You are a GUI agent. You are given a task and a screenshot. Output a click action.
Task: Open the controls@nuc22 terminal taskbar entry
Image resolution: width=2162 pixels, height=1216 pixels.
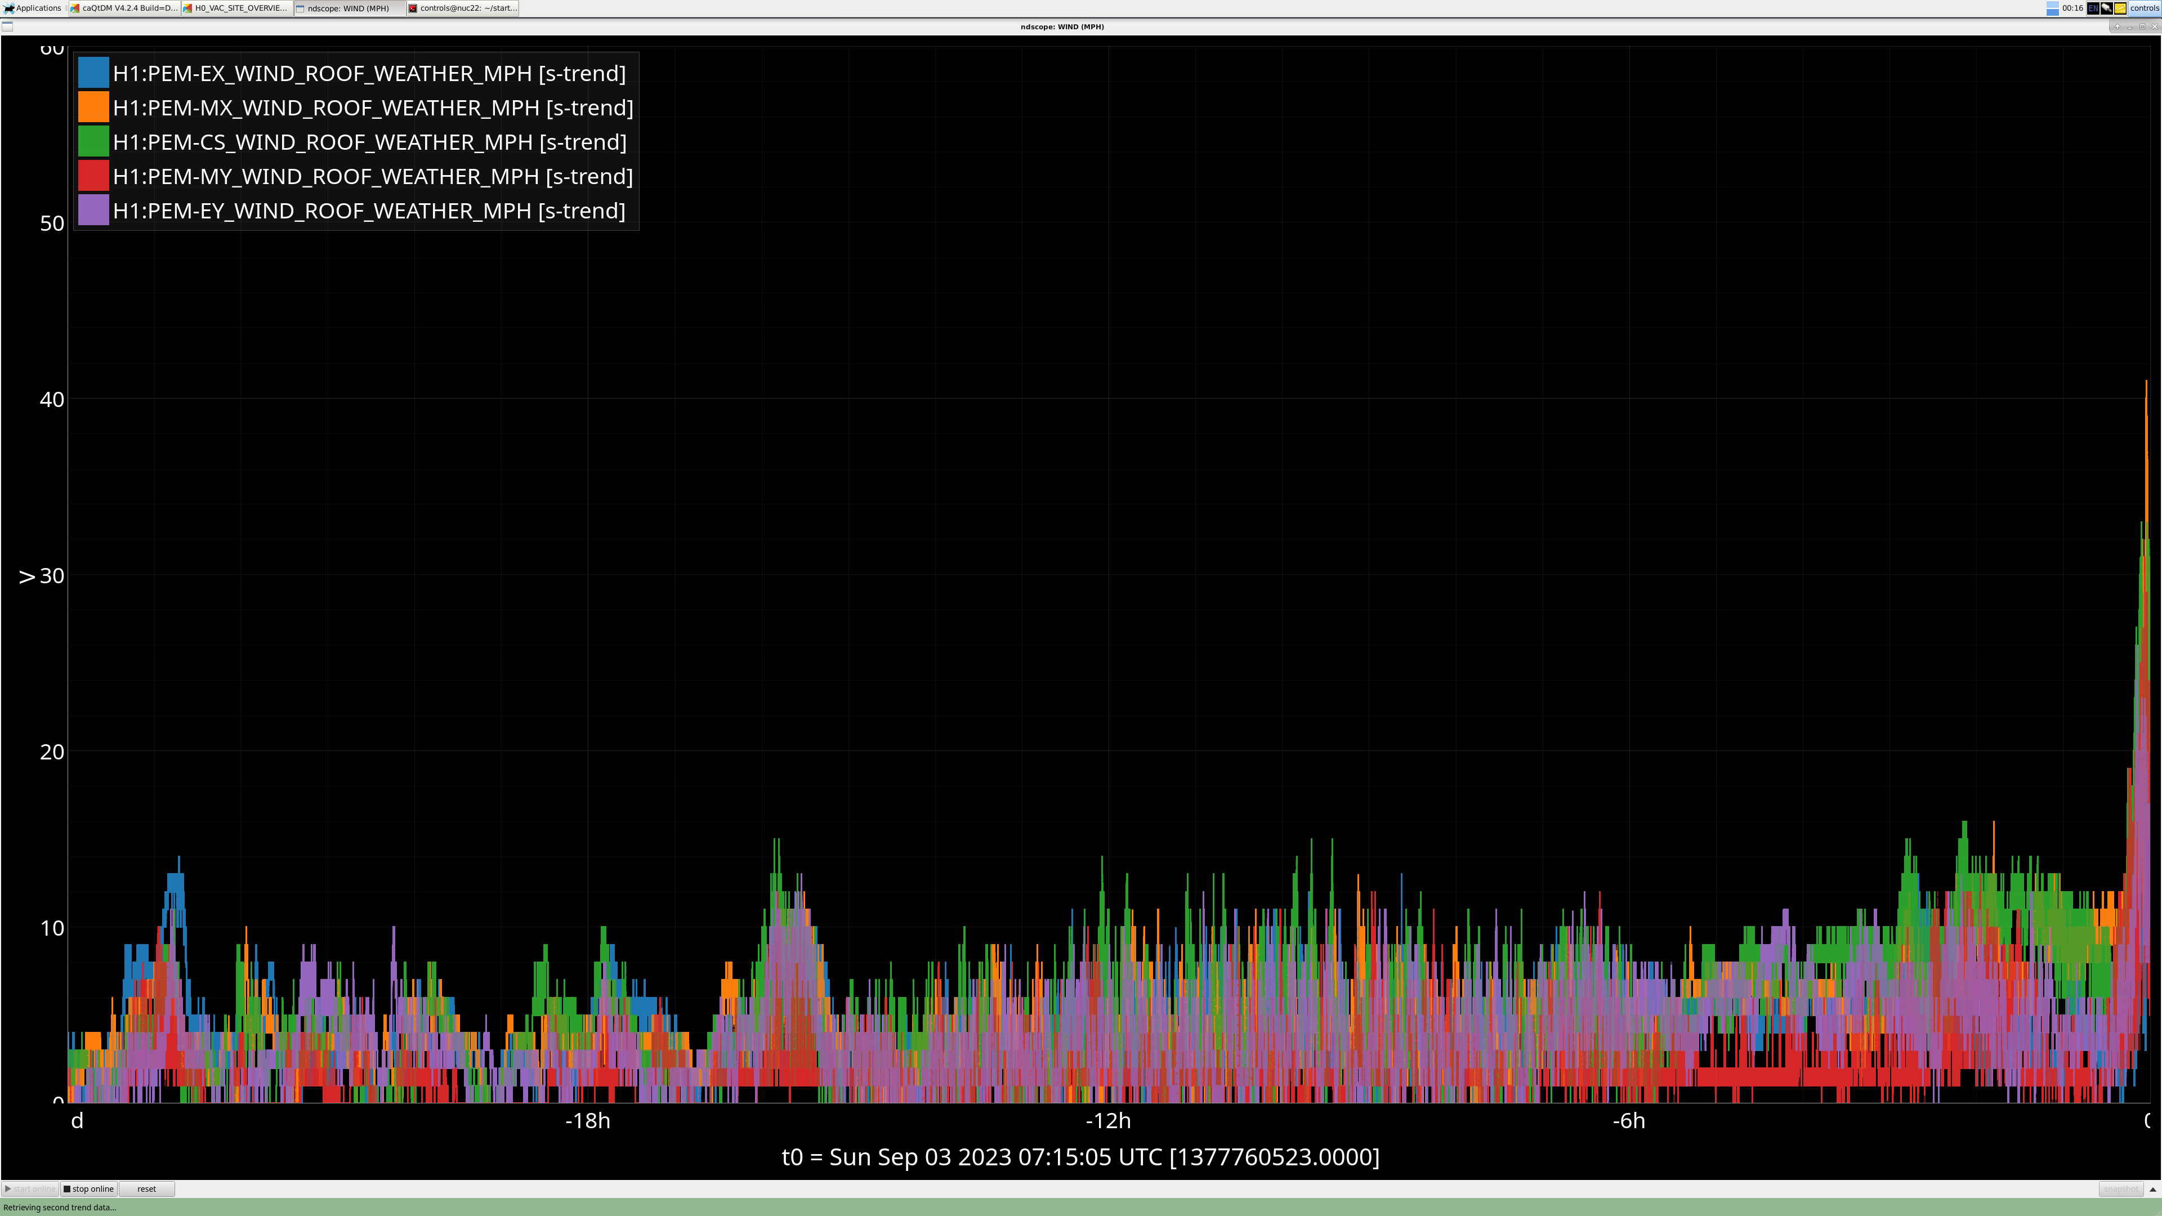pyautogui.click(x=462, y=8)
